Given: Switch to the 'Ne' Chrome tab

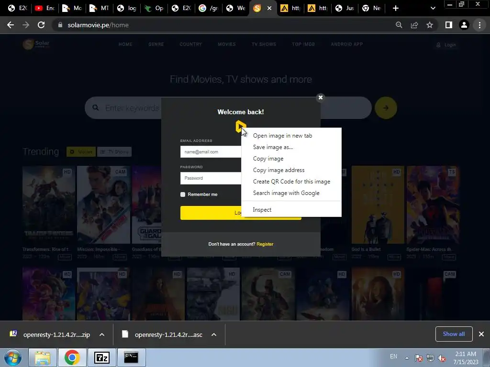Looking at the screenshot, I should point(372,8).
